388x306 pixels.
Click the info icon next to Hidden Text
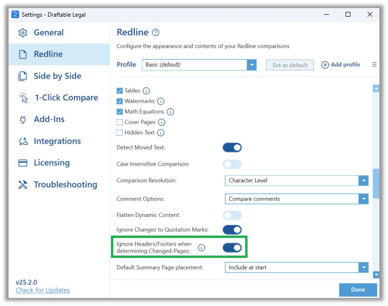(160, 133)
